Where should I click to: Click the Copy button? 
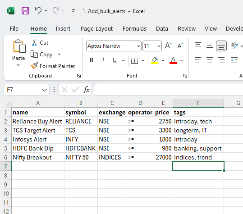click(x=41, y=55)
